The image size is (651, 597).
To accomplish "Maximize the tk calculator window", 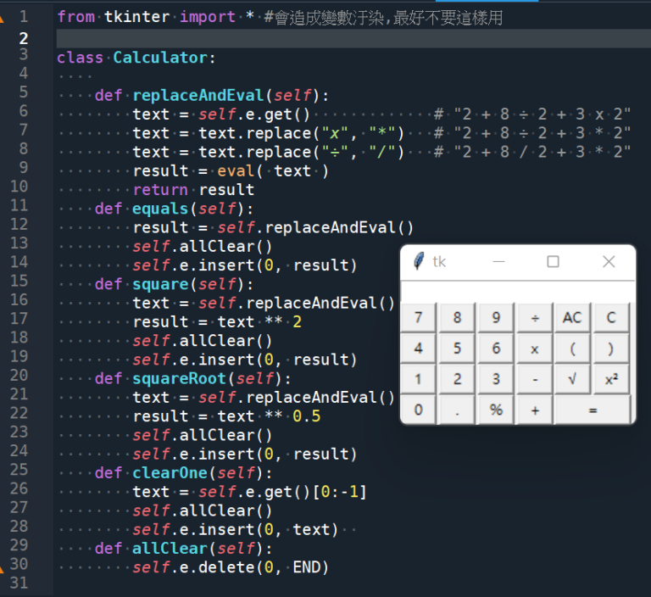I will click(553, 262).
